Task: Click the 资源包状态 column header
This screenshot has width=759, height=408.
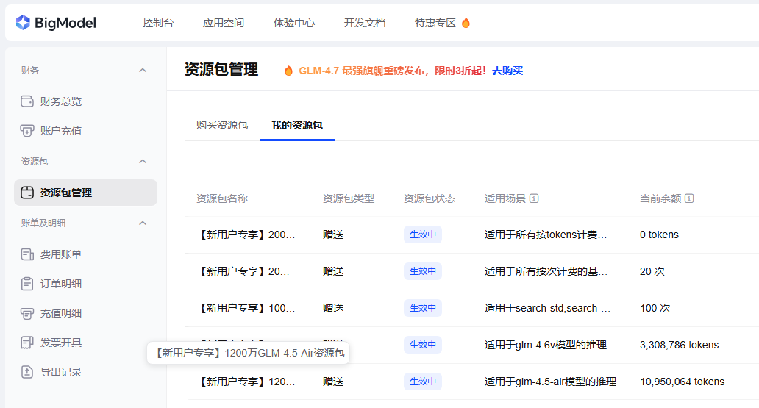Action: [x=430, y=198]
